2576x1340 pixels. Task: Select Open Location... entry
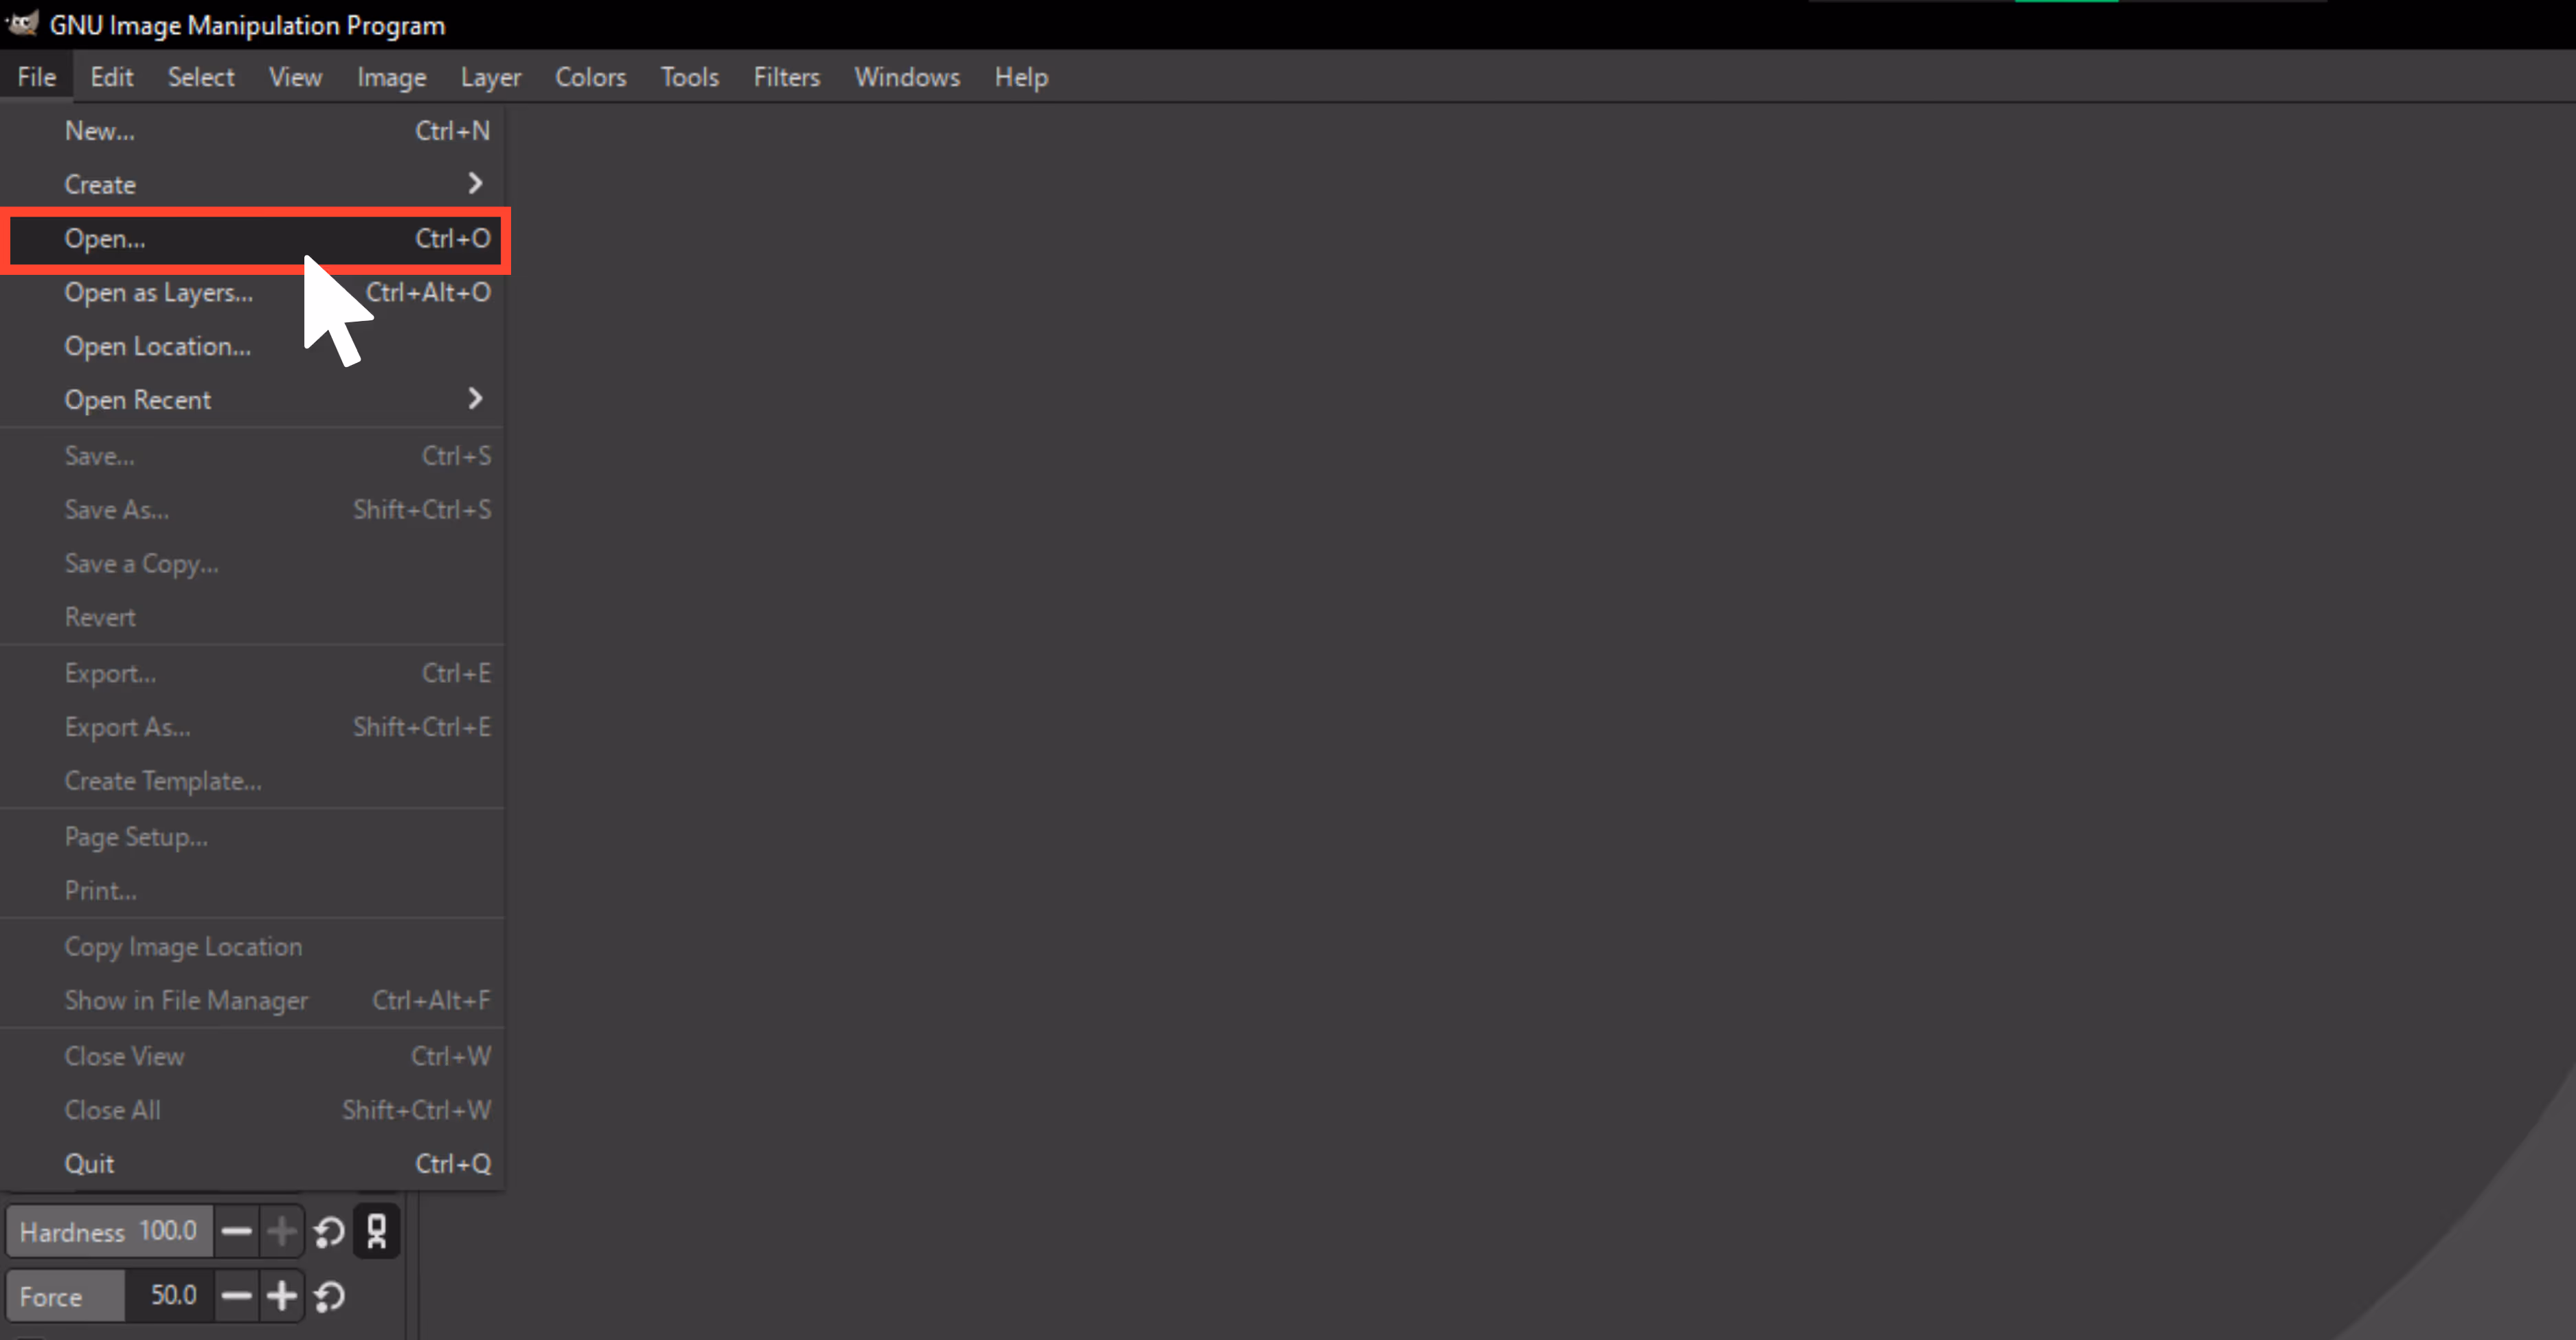pyautogui.click(x=252, y=346)
